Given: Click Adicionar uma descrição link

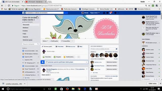Looking at the screenshot, I should (x=111, y=76).
